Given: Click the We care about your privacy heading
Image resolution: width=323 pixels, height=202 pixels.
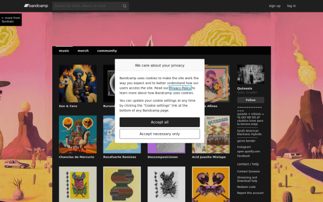Looking at the screenshot, I should point(160,66).
